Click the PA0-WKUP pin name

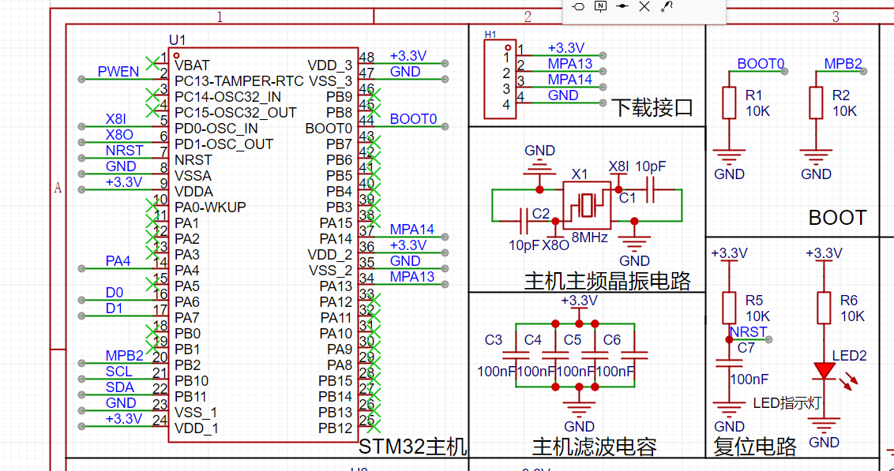(210, 207)
